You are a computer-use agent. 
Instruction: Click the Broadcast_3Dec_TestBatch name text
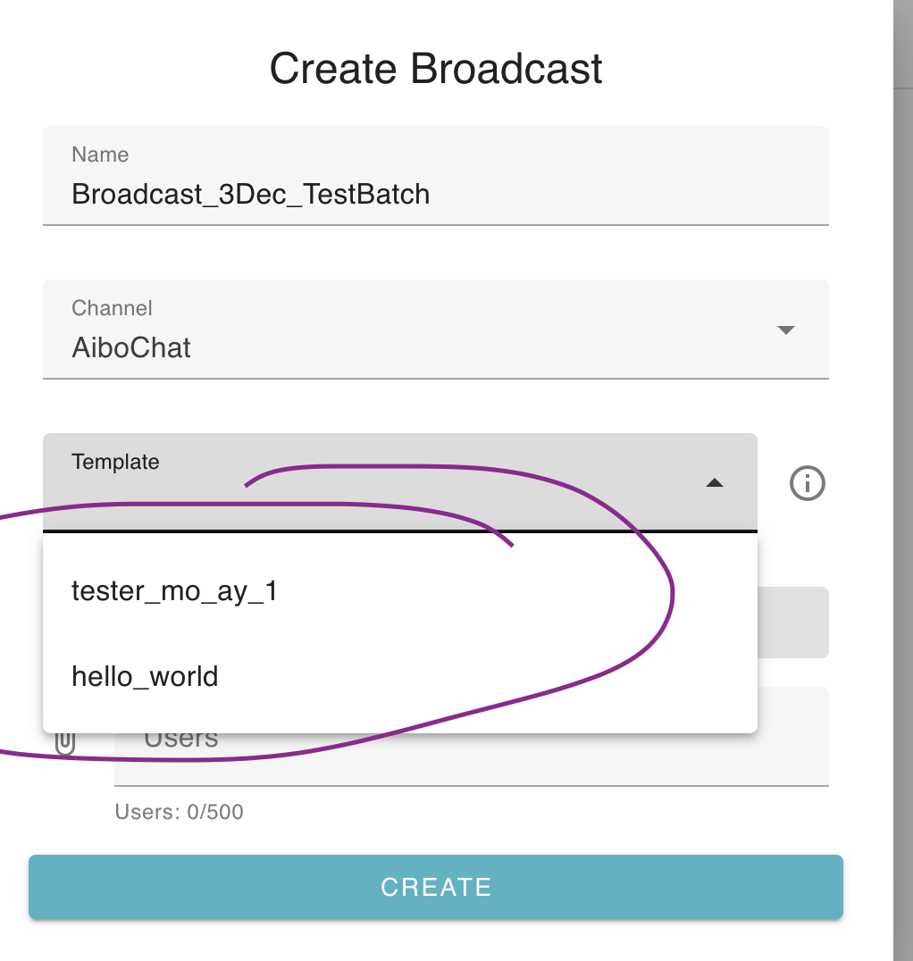[x=250, y=194]
